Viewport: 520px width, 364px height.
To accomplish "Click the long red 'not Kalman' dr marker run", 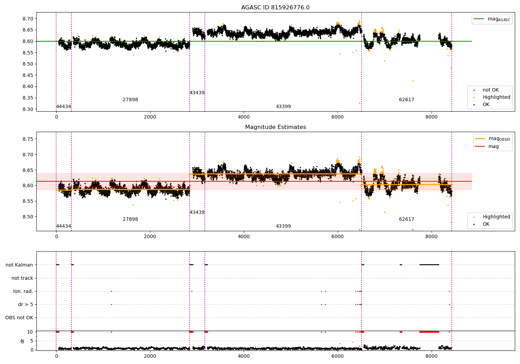I will click(x=429, y=332).
